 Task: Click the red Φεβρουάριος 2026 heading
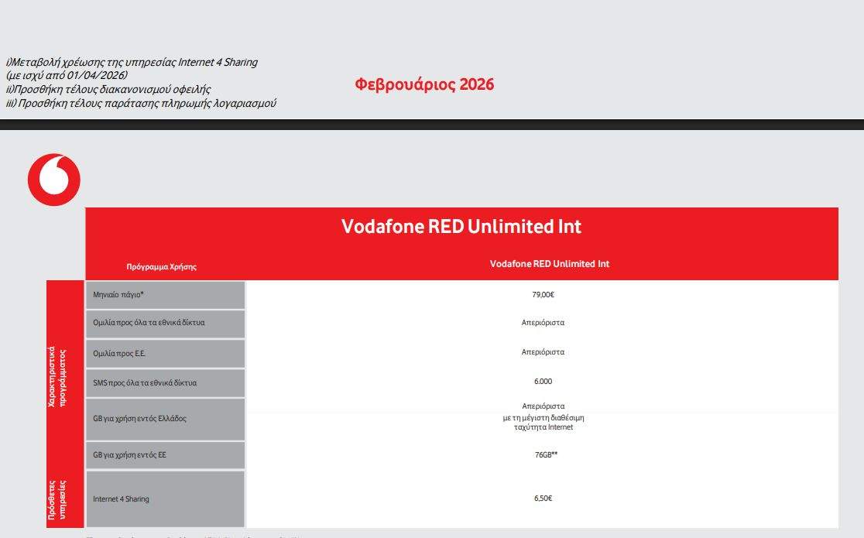click(424, 84)
